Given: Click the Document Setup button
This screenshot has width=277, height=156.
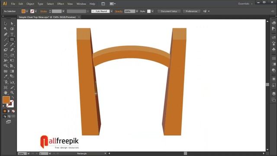Looking at the screenshot, I should (169, 11).
